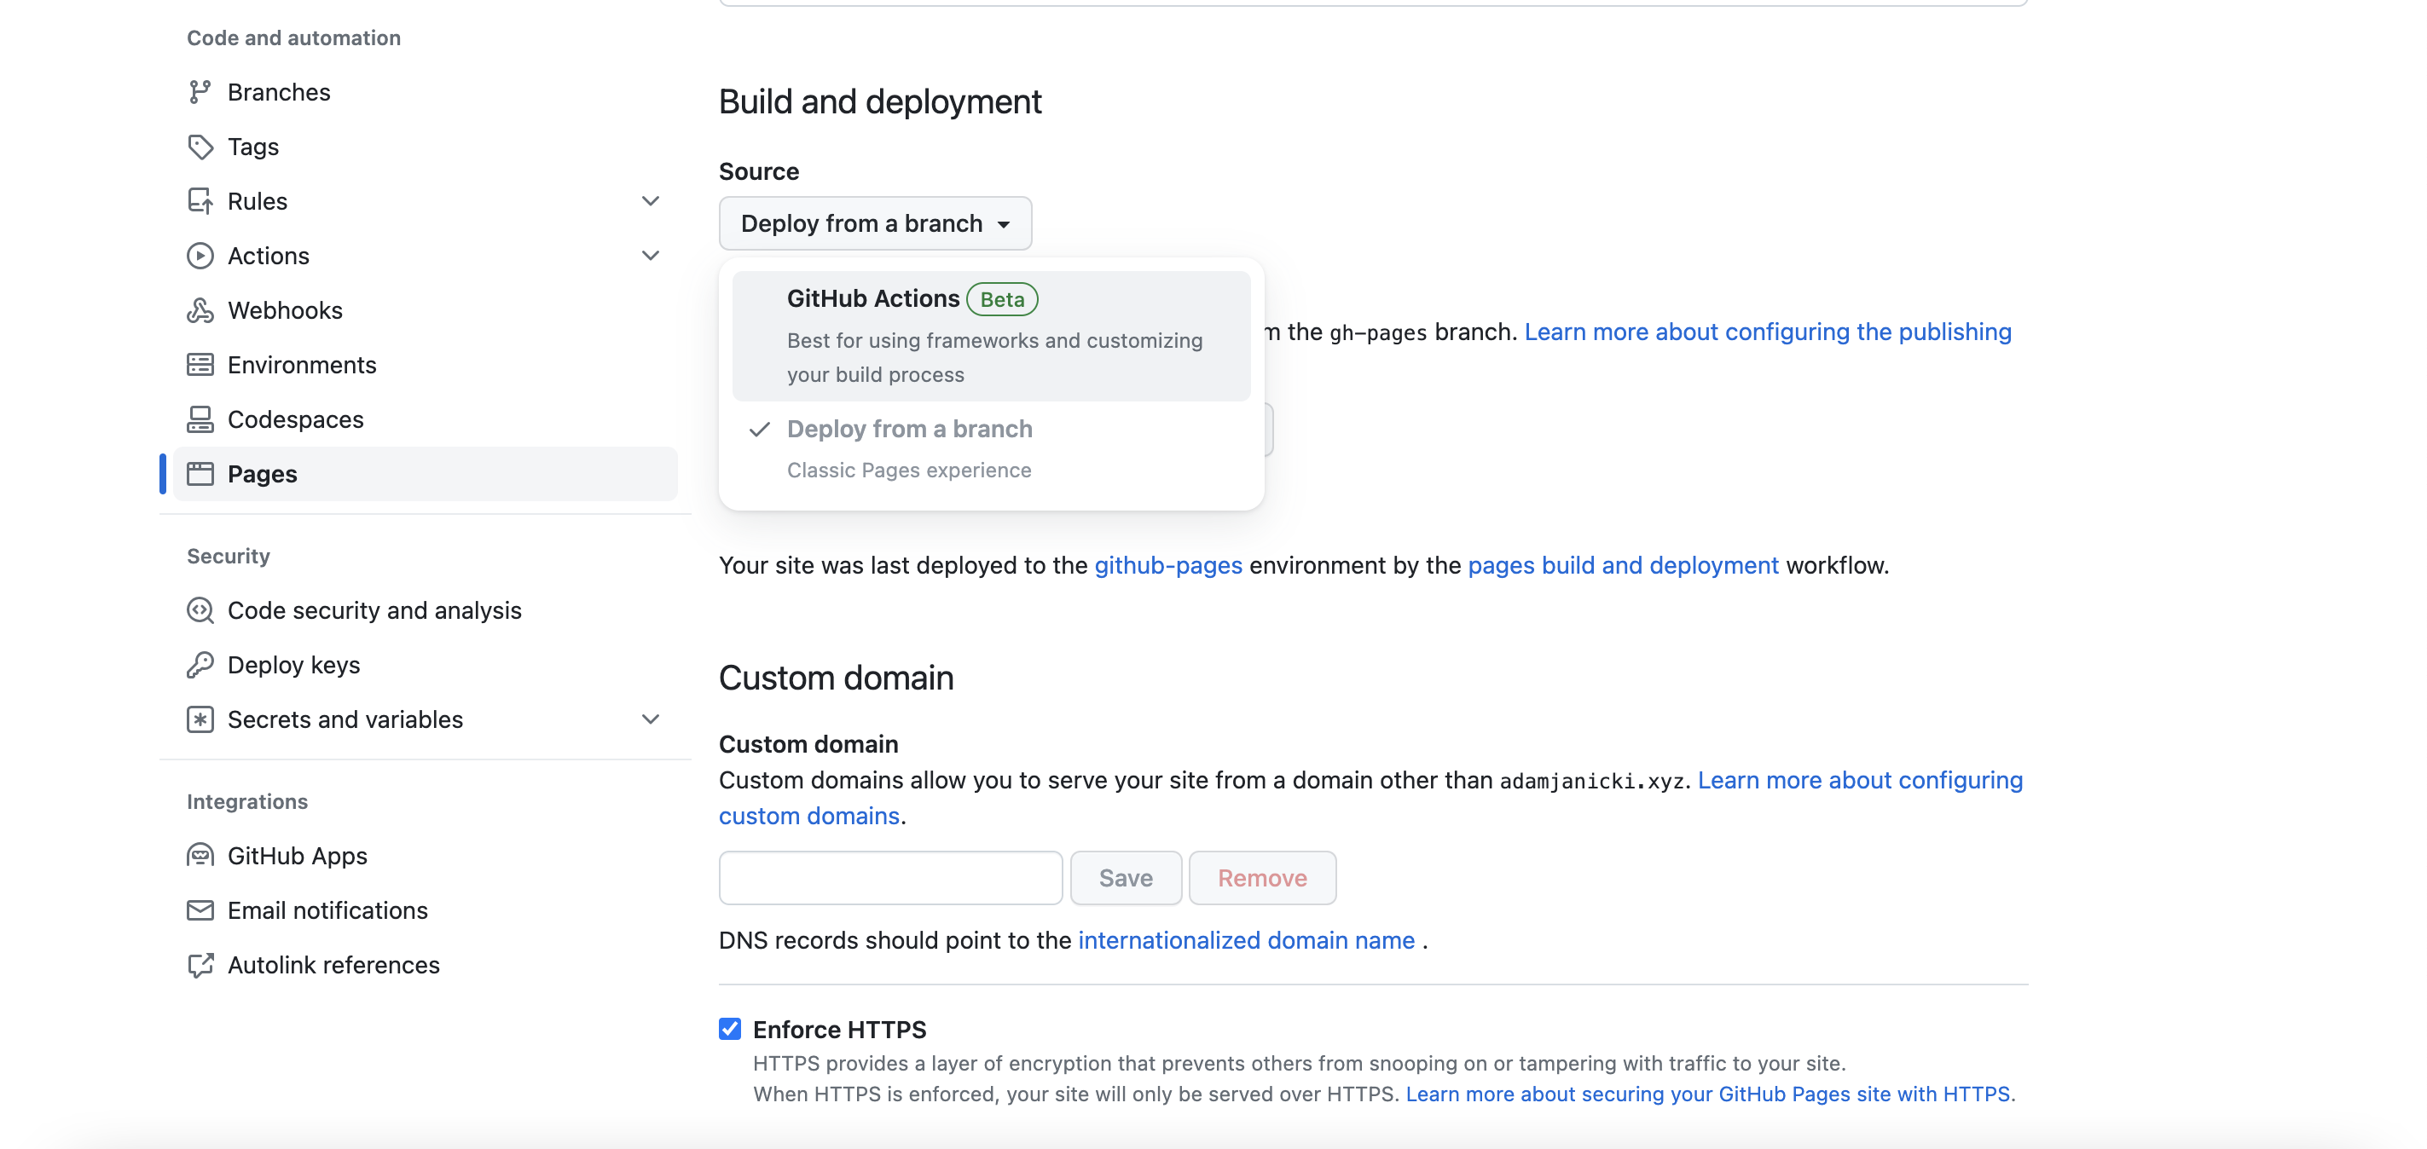The height and width of the screenshot is (1149, 2427).
Task: Click the Autolink references icon
Action: click(200, 966)
